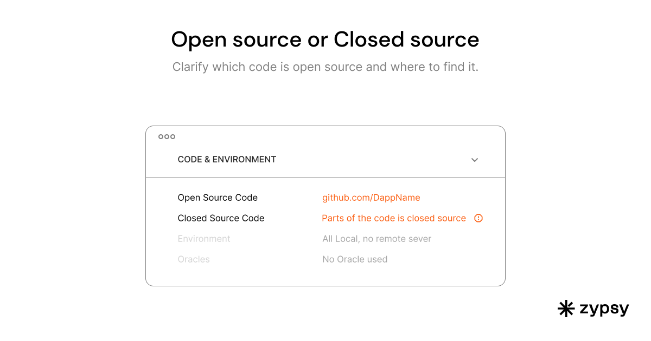Click the 'Open source or Closed source' heading
The image size is (651, 341).
(325, 40)
